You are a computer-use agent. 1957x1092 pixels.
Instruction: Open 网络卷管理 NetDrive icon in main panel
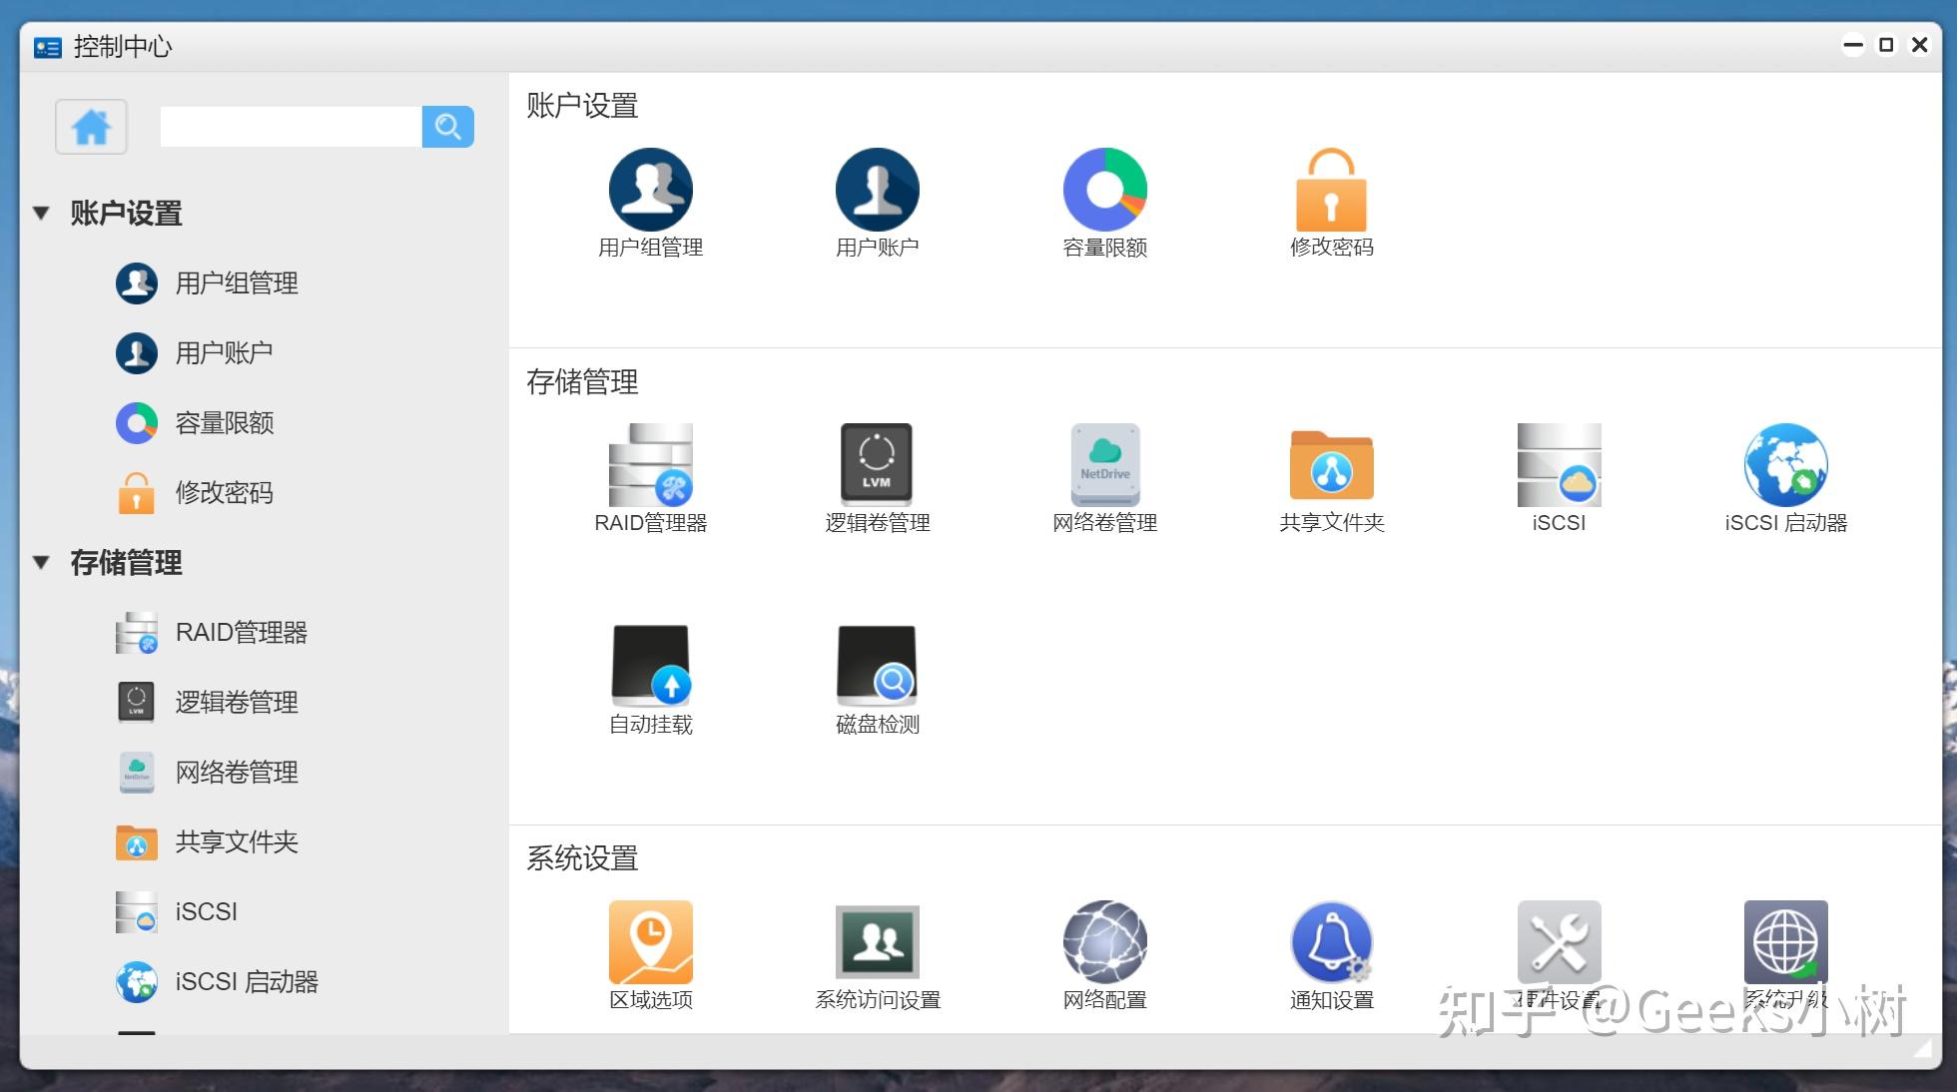tap(1104, 466)
